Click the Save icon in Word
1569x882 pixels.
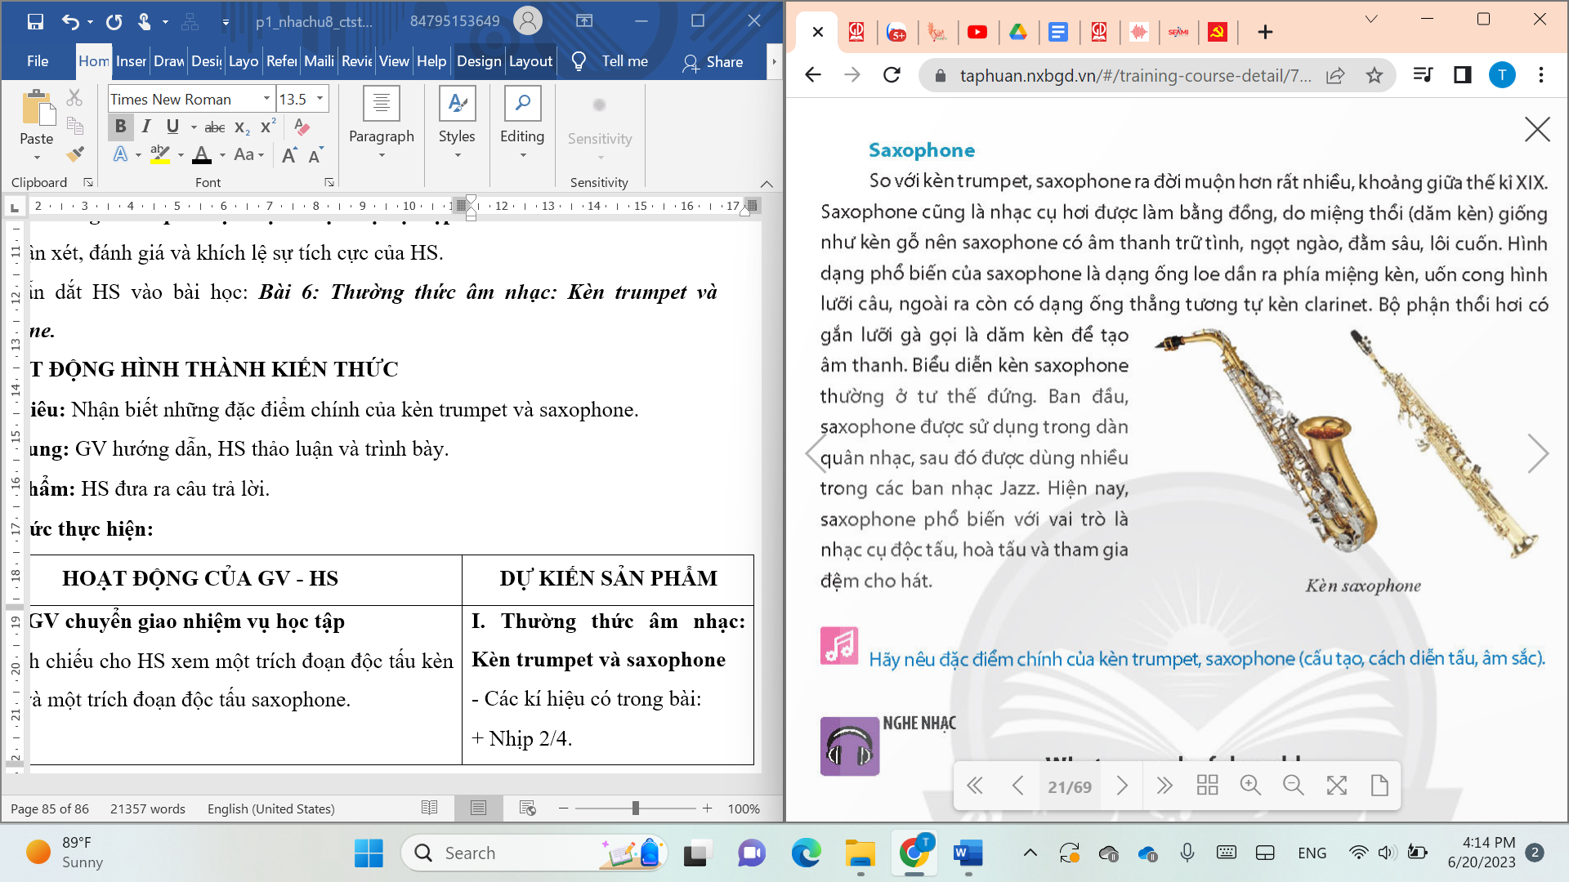35,22
